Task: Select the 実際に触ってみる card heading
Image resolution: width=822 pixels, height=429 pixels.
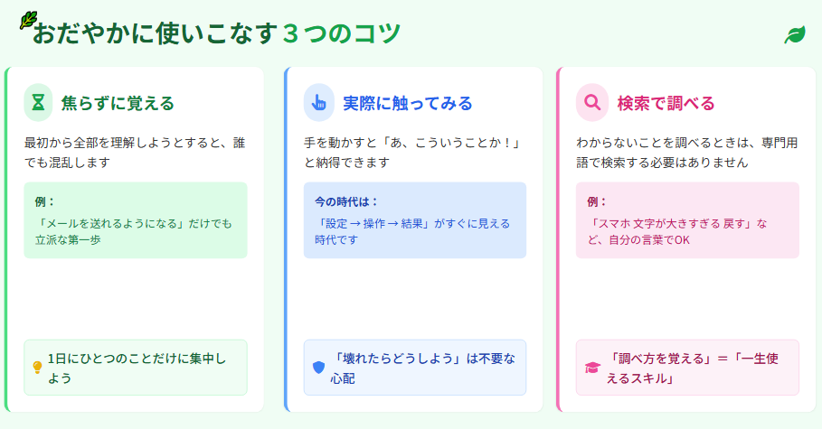Action: [408, 103]
